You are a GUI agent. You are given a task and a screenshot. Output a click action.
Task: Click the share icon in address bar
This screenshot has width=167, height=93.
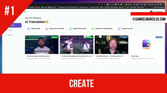click(102, 5)
